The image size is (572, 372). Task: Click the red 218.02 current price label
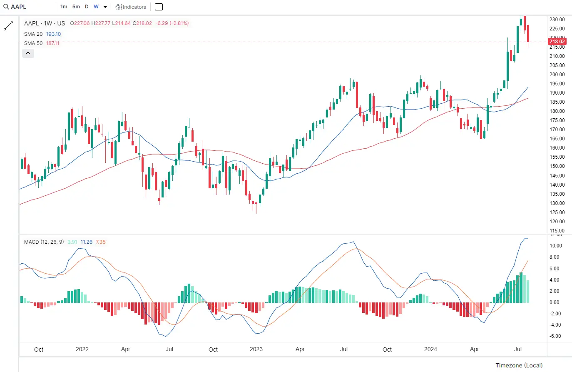click(557, 41)
